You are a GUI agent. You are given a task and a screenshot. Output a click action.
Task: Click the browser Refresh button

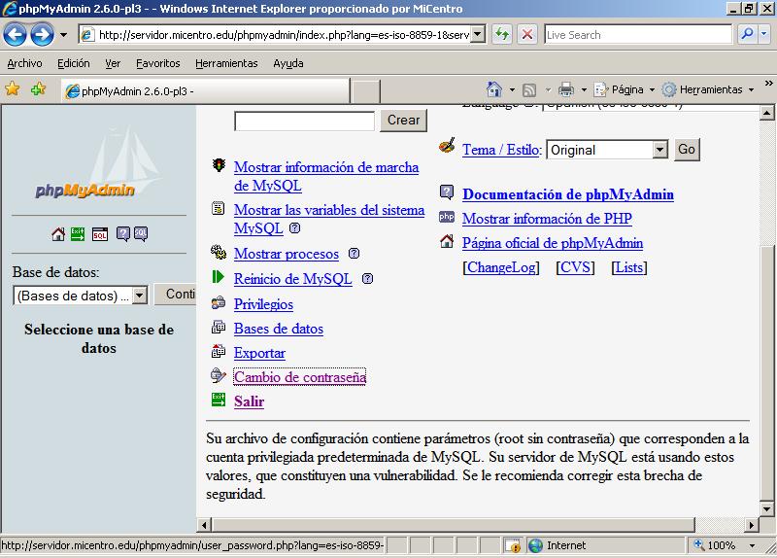tap(502, 34)
